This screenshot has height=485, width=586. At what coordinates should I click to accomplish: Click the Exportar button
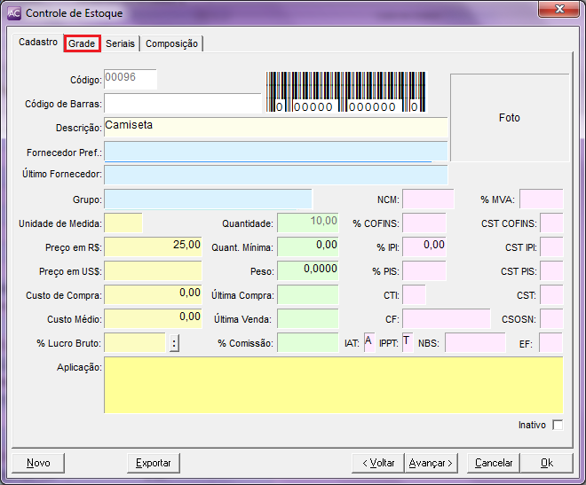153,463
